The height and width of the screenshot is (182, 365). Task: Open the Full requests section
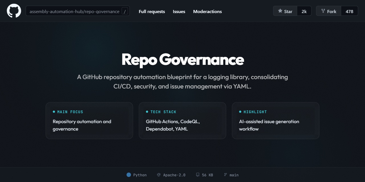(152, 11)
